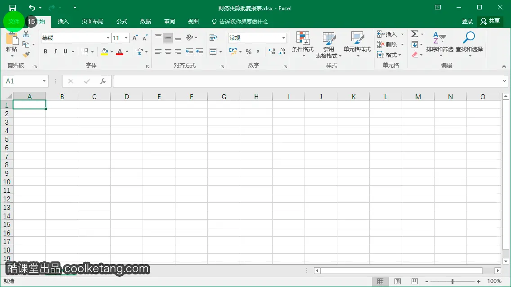The width and height of the screenshot is (511, 287).
Task: Toggle Italic formatting
Action: click(x=55, y=52)
